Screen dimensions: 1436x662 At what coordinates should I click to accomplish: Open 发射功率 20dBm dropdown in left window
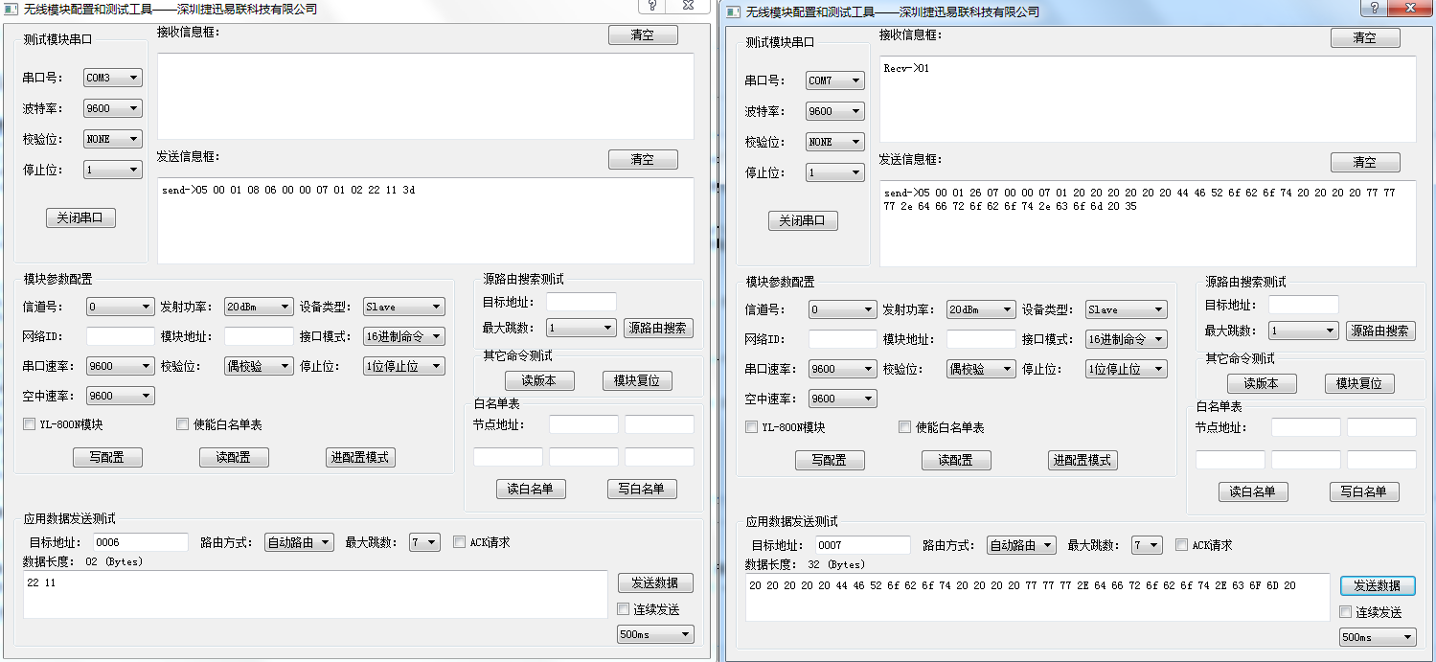pyautogui.click(x=259, y=307)
